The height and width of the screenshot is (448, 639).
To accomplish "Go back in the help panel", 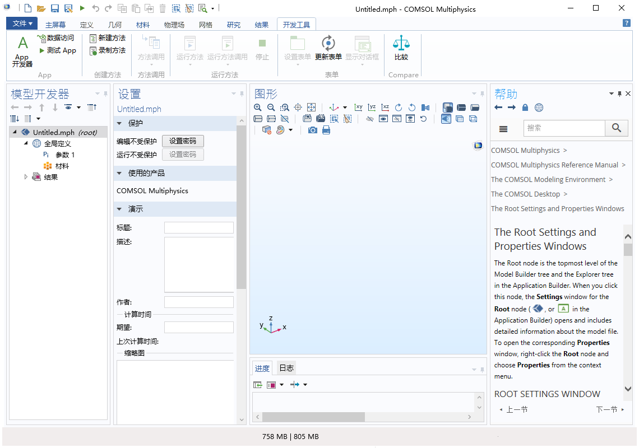I will pos(498,108).
